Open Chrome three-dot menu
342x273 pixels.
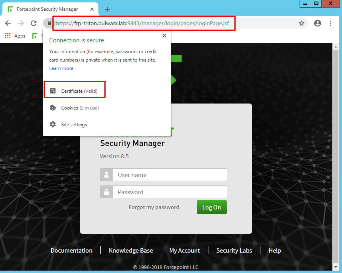331,23
